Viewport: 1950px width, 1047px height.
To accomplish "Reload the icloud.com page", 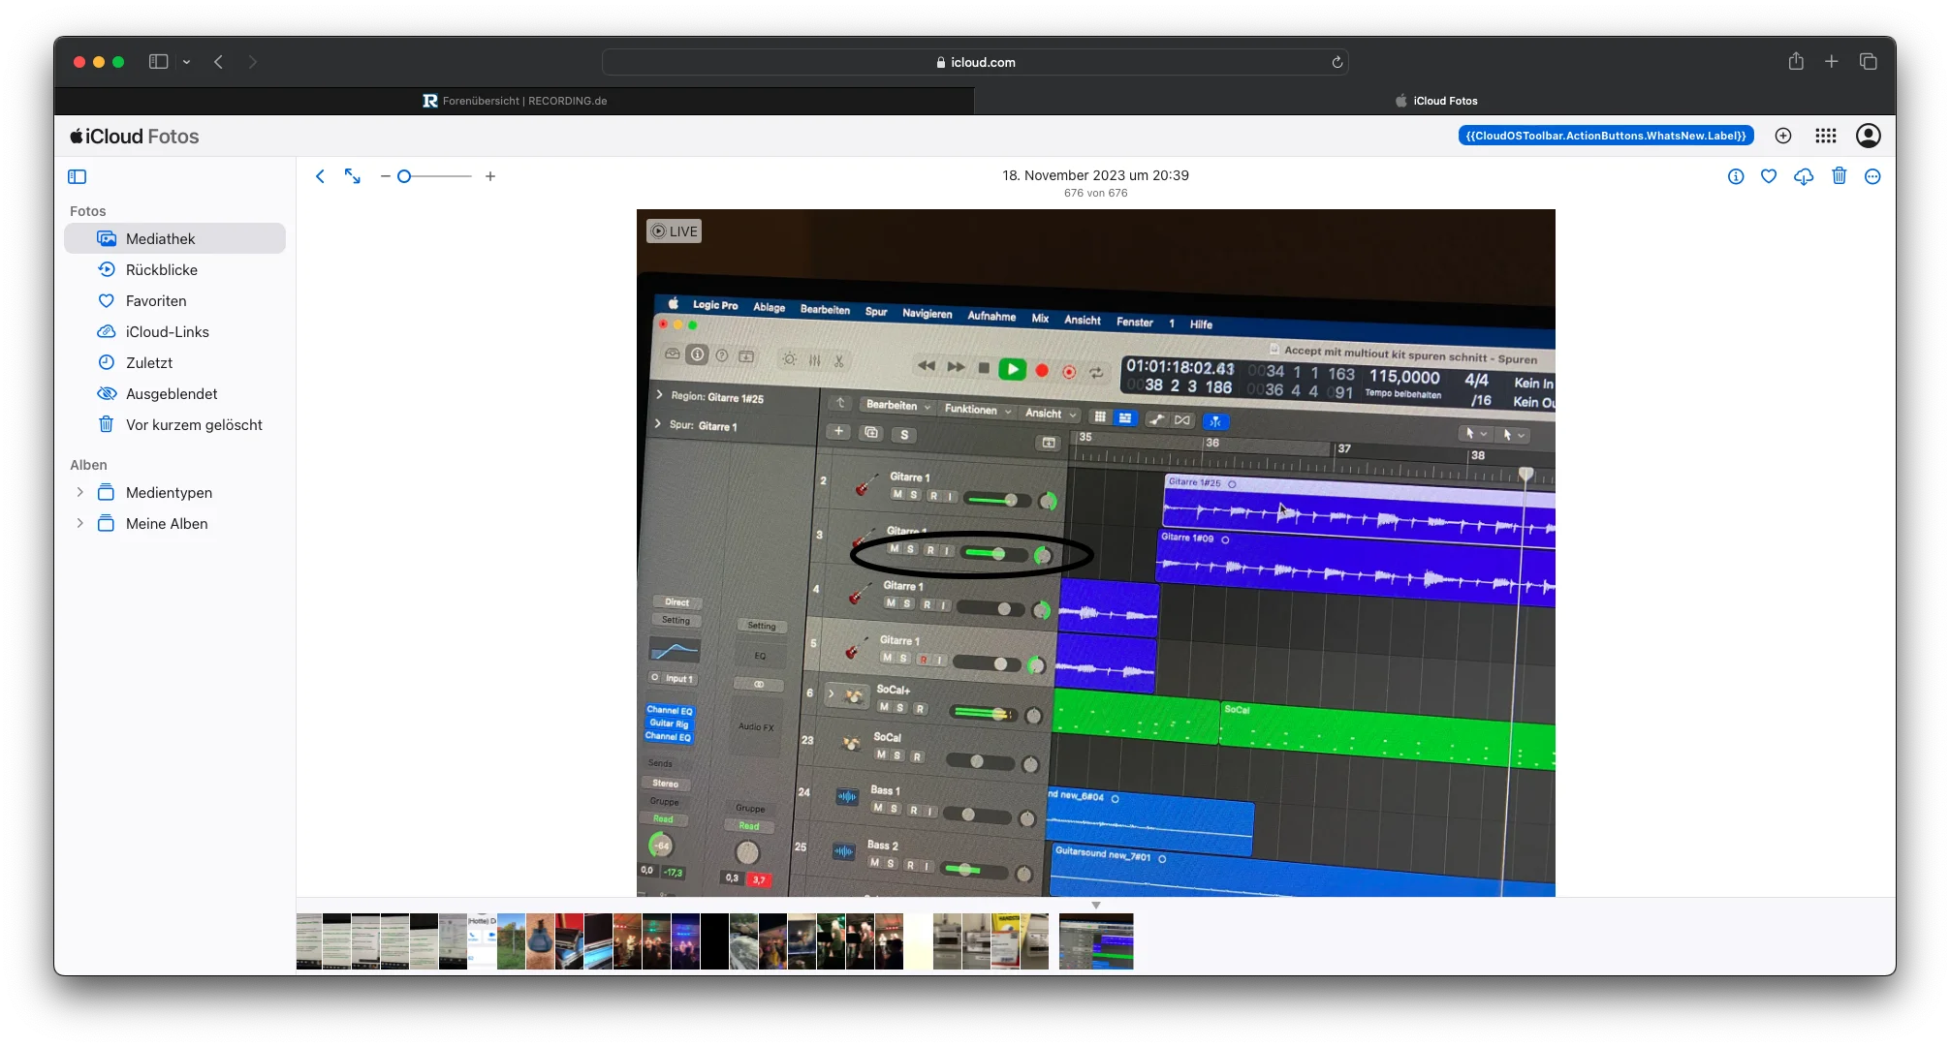I will coord(1337,62).
